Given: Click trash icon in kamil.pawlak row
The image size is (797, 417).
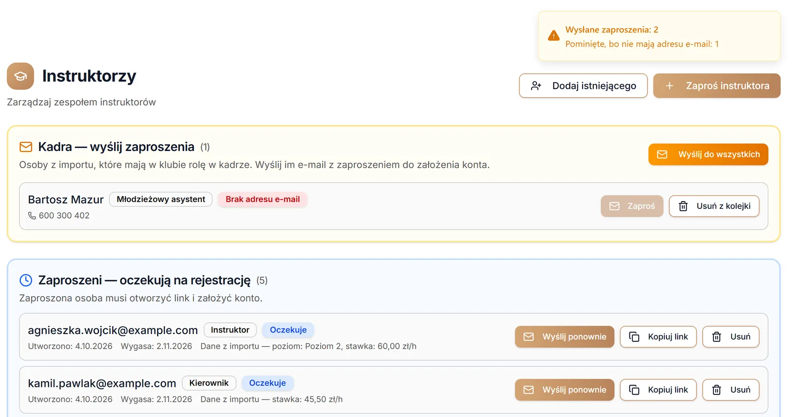Looking at the screenshot, I should 716,390.
